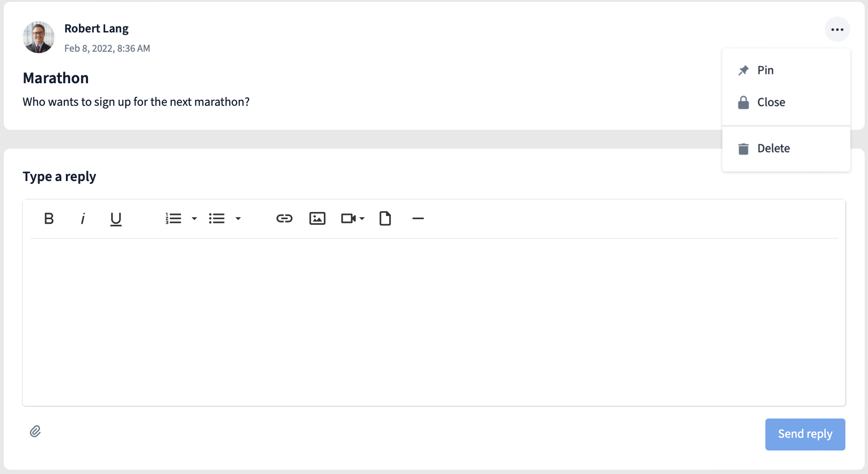Attach a file with paperclip icon
This screenshot has width=868, height=474.
pos(35,431)
